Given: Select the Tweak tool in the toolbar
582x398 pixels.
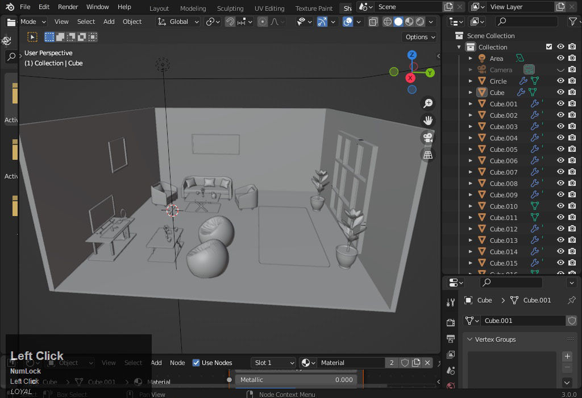Looking at the screenshot, I should pos(32,36).
